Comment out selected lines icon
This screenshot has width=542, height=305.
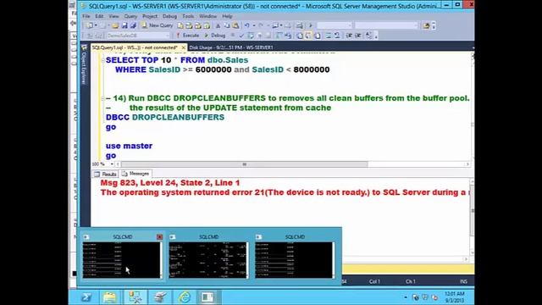pos(328,36)
